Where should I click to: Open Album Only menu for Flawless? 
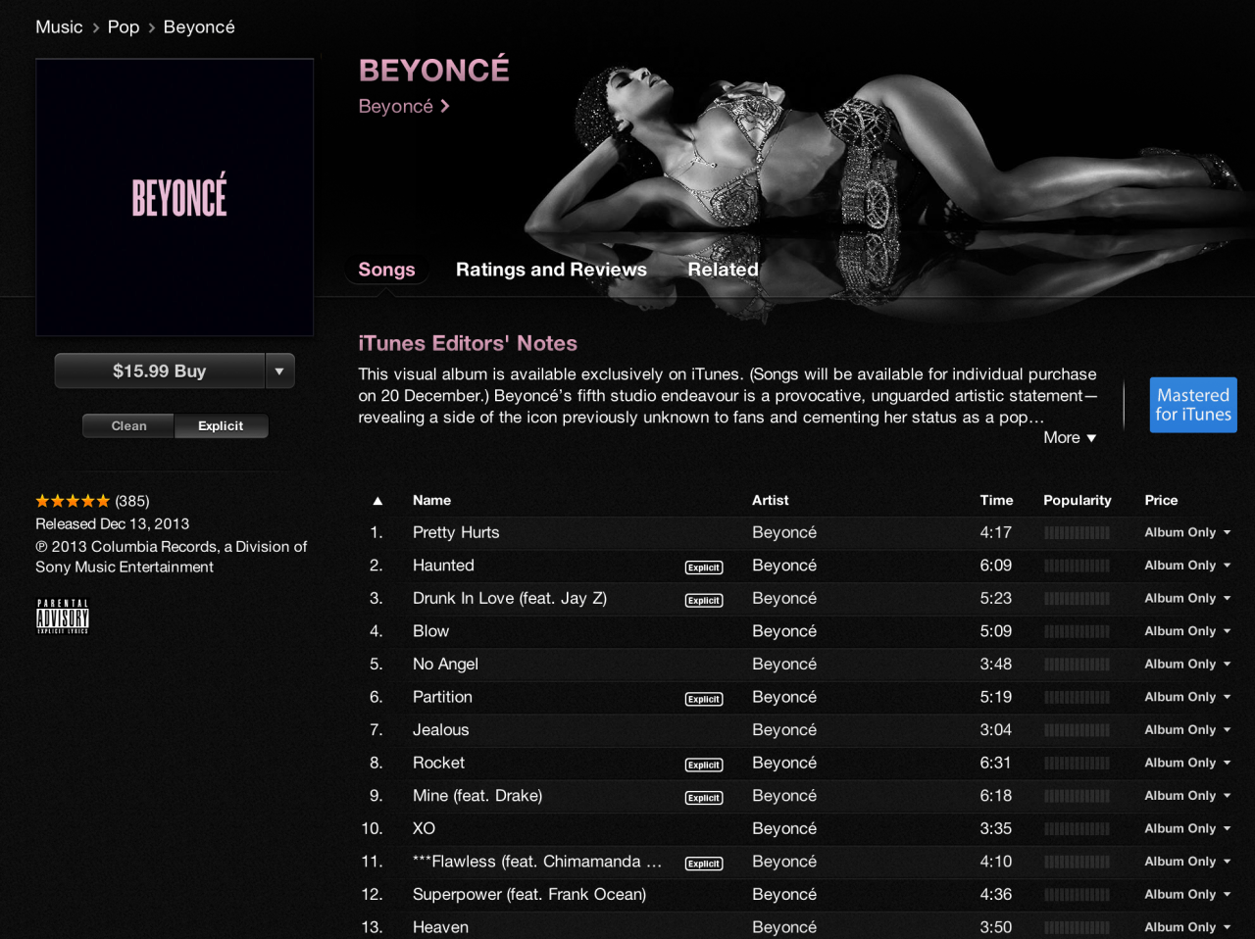point(1187,862)
